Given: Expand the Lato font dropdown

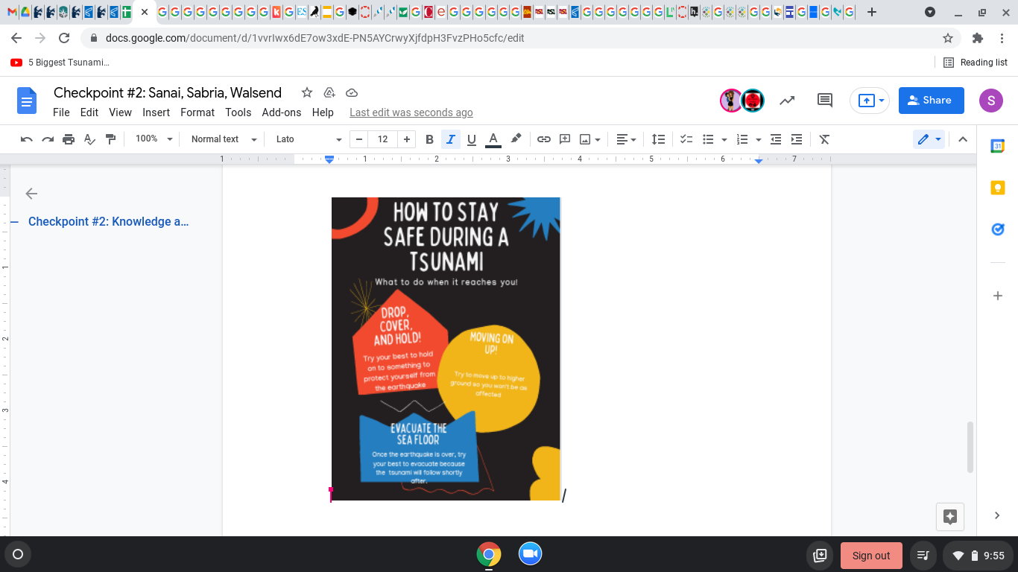Looking at the screenshot, I should (x=309, y=139).
